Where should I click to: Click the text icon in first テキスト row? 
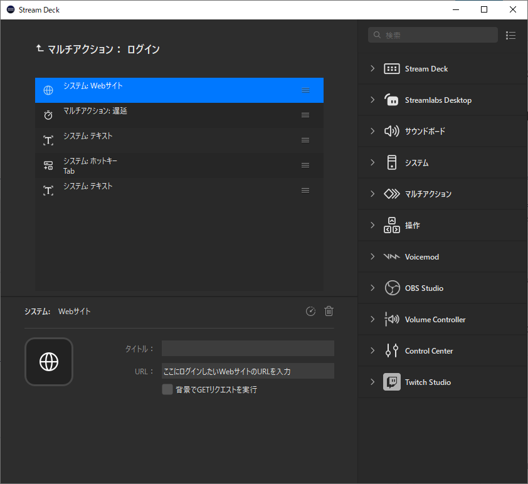coord(48,140)
